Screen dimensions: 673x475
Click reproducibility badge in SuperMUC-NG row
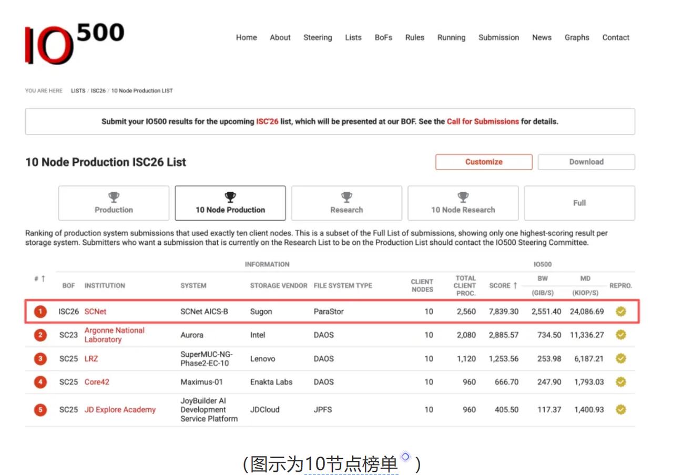pyautogui.click(x=621, y=359)
